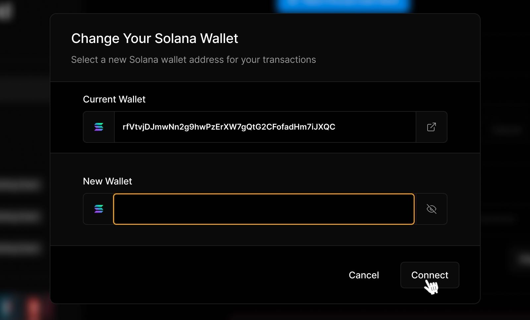530x320 pixels.
Task: Select the current wallet address rfVtvjDJmw… text
Action: (x=229, y=127)
